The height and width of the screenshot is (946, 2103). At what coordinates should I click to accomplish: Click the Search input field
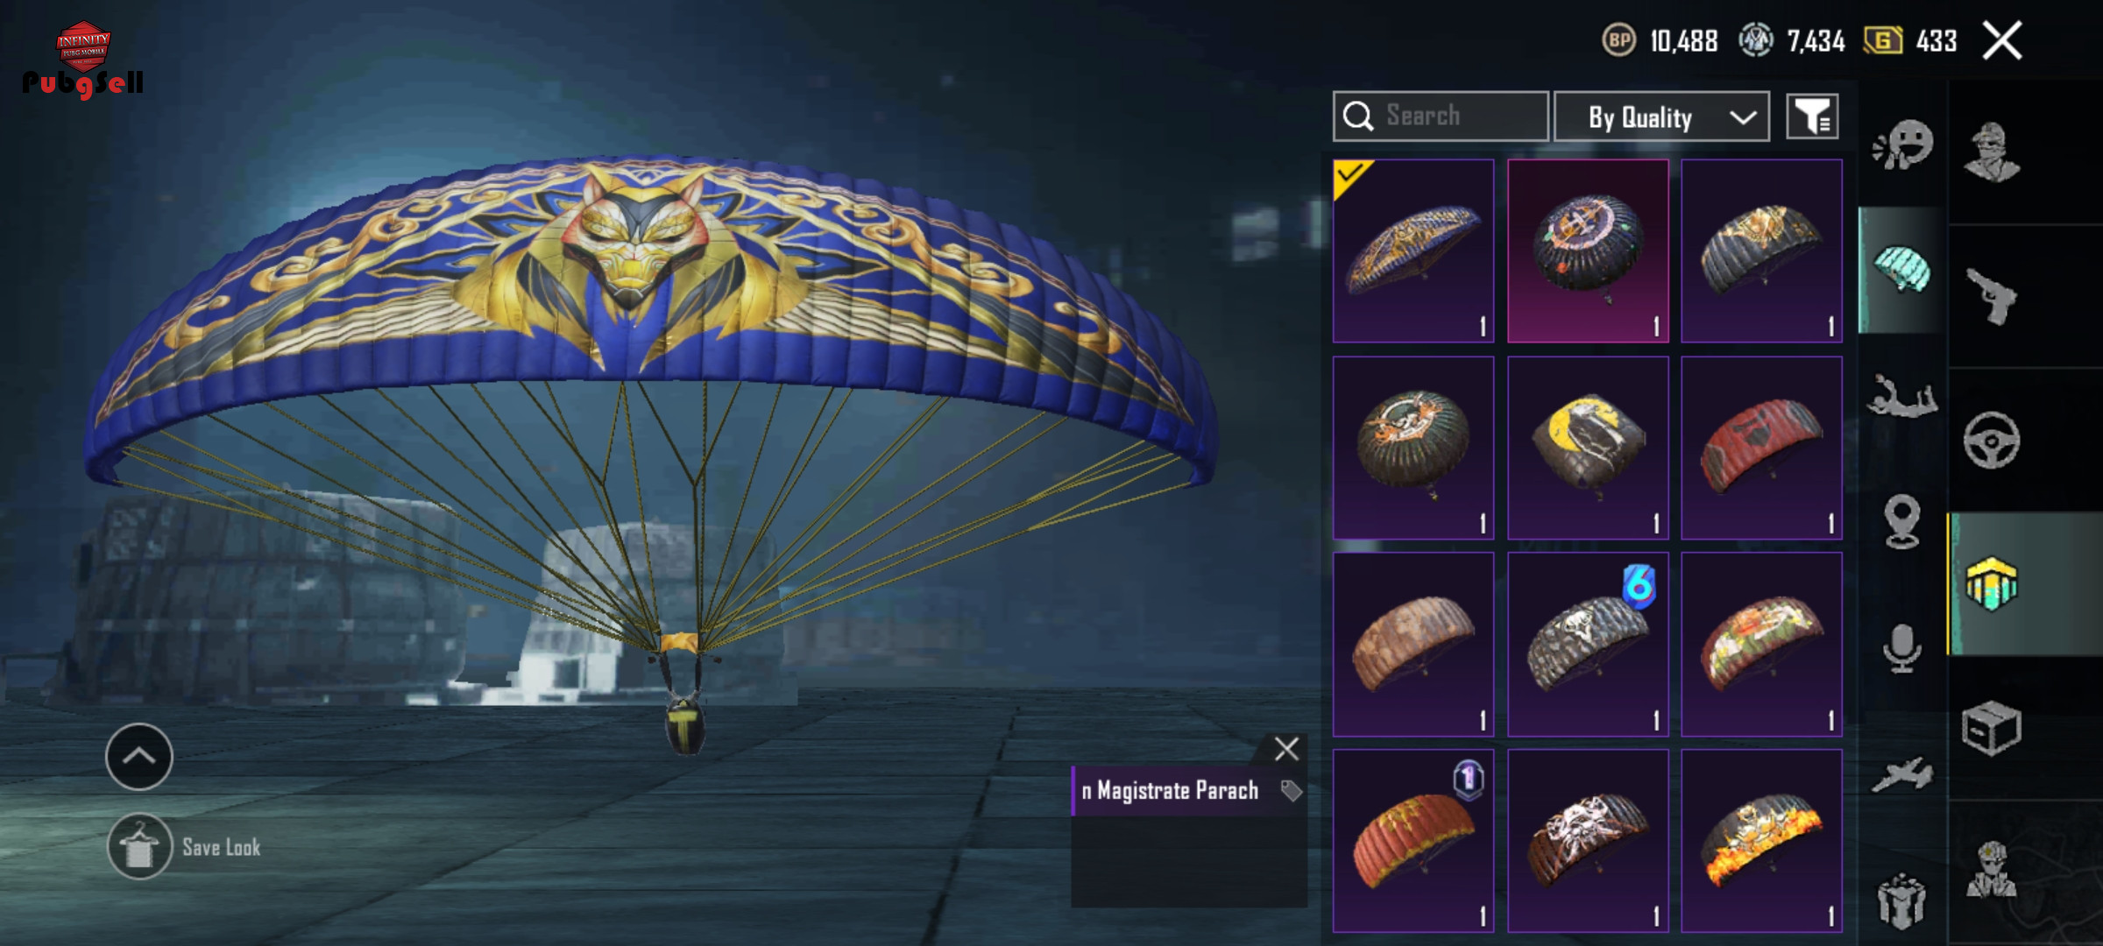click(x=1441, y=116)
